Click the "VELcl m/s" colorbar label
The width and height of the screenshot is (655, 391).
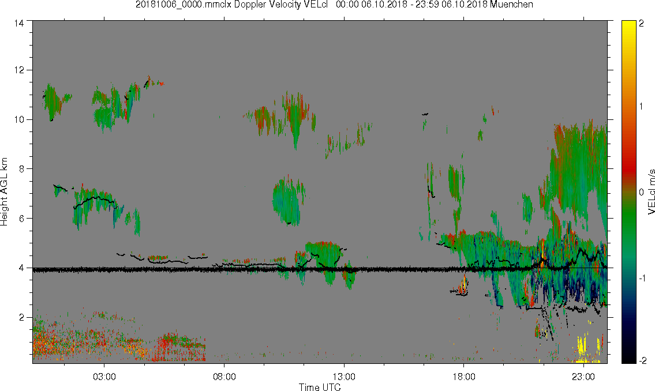click(x=651, y=192)
